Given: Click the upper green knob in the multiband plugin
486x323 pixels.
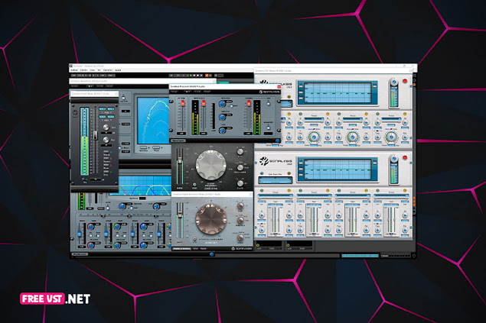Looking at the screenshot, I should click(x=117, y=227).
